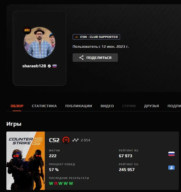Go to the Публикации tab
Image resolution: width=181 pixels, height=192 pixels.
78,106
